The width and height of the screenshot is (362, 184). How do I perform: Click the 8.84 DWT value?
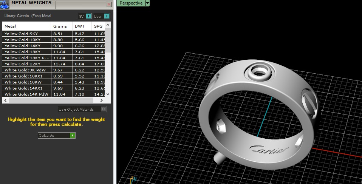click(x=79, y=64)
